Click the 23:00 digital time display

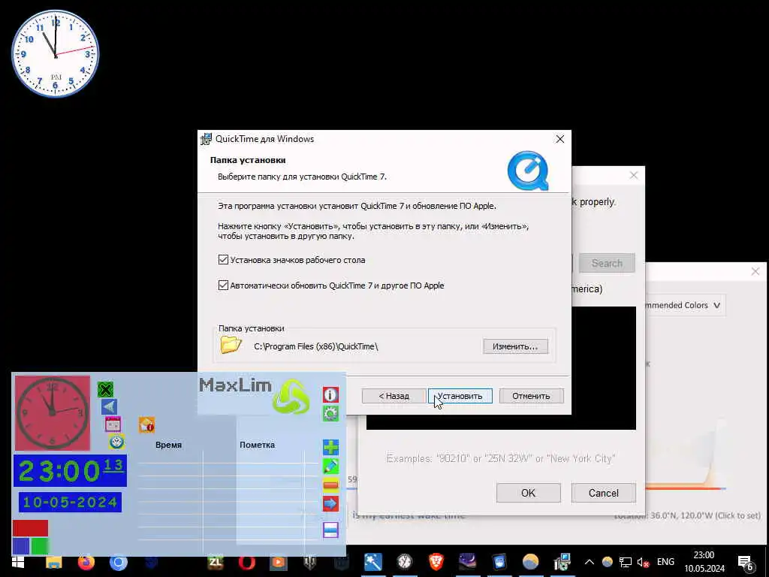coord(70,471)
